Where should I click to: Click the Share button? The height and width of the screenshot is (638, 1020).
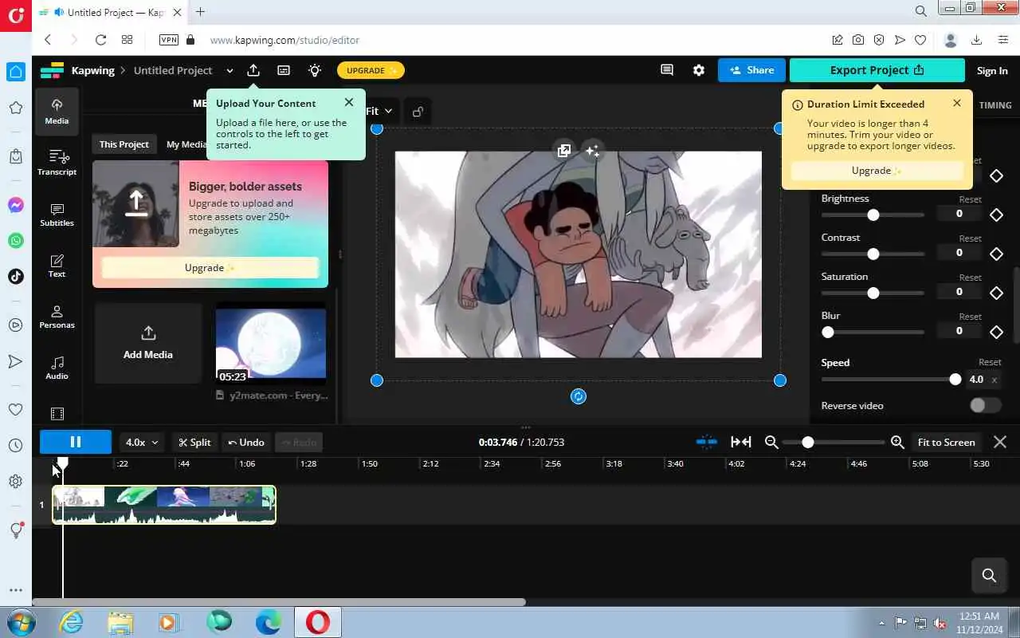(751, 70)
